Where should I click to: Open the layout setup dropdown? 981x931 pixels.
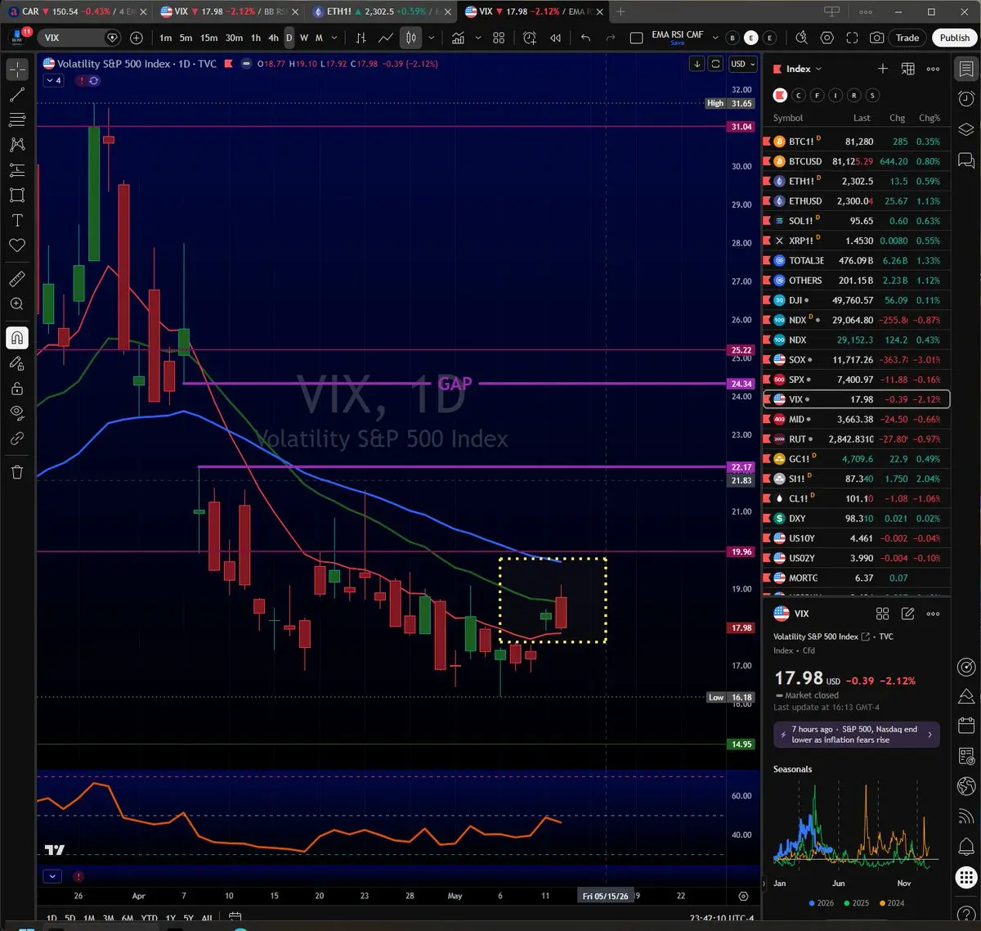coord(636,38)
